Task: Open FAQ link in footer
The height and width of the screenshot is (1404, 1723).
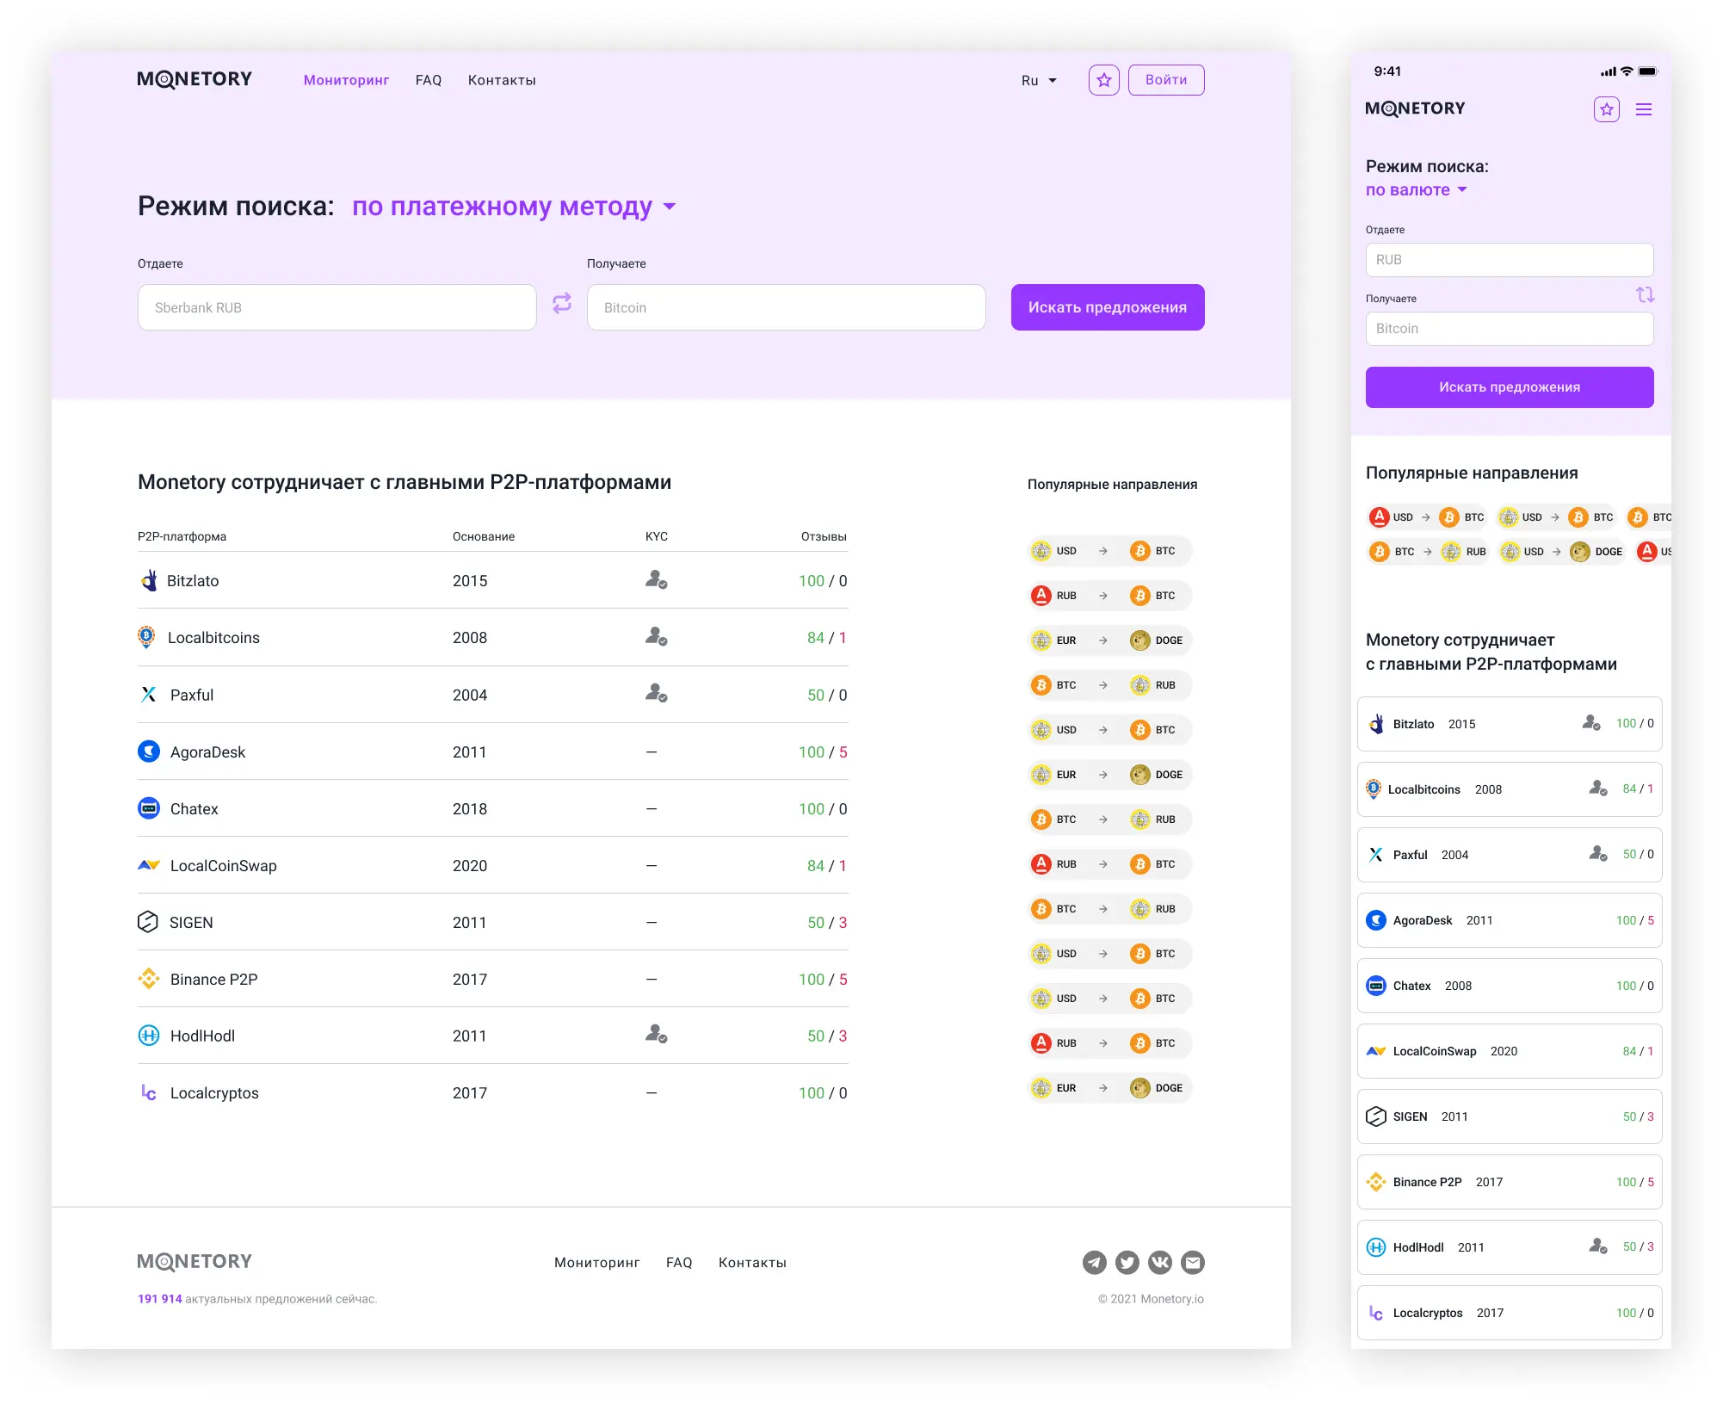Action: (x=679, y=1262)
